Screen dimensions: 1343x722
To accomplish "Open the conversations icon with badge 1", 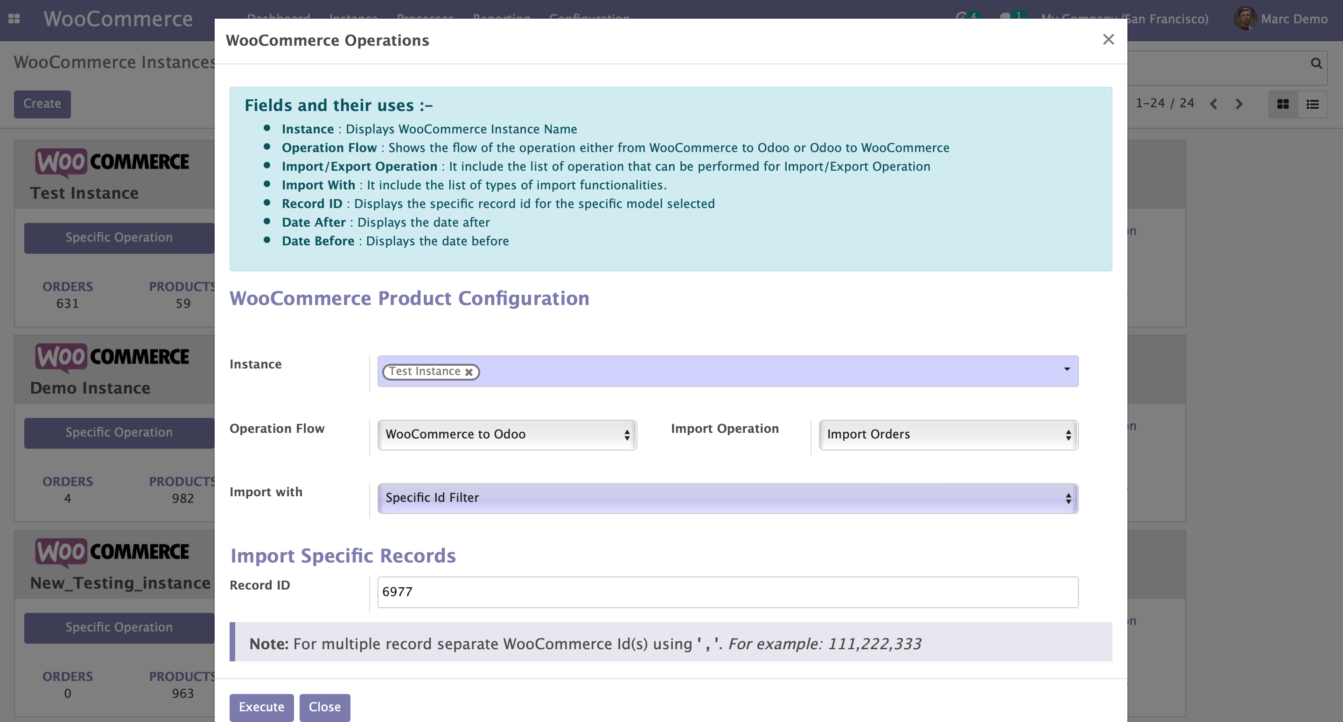I will (1005, 17).
